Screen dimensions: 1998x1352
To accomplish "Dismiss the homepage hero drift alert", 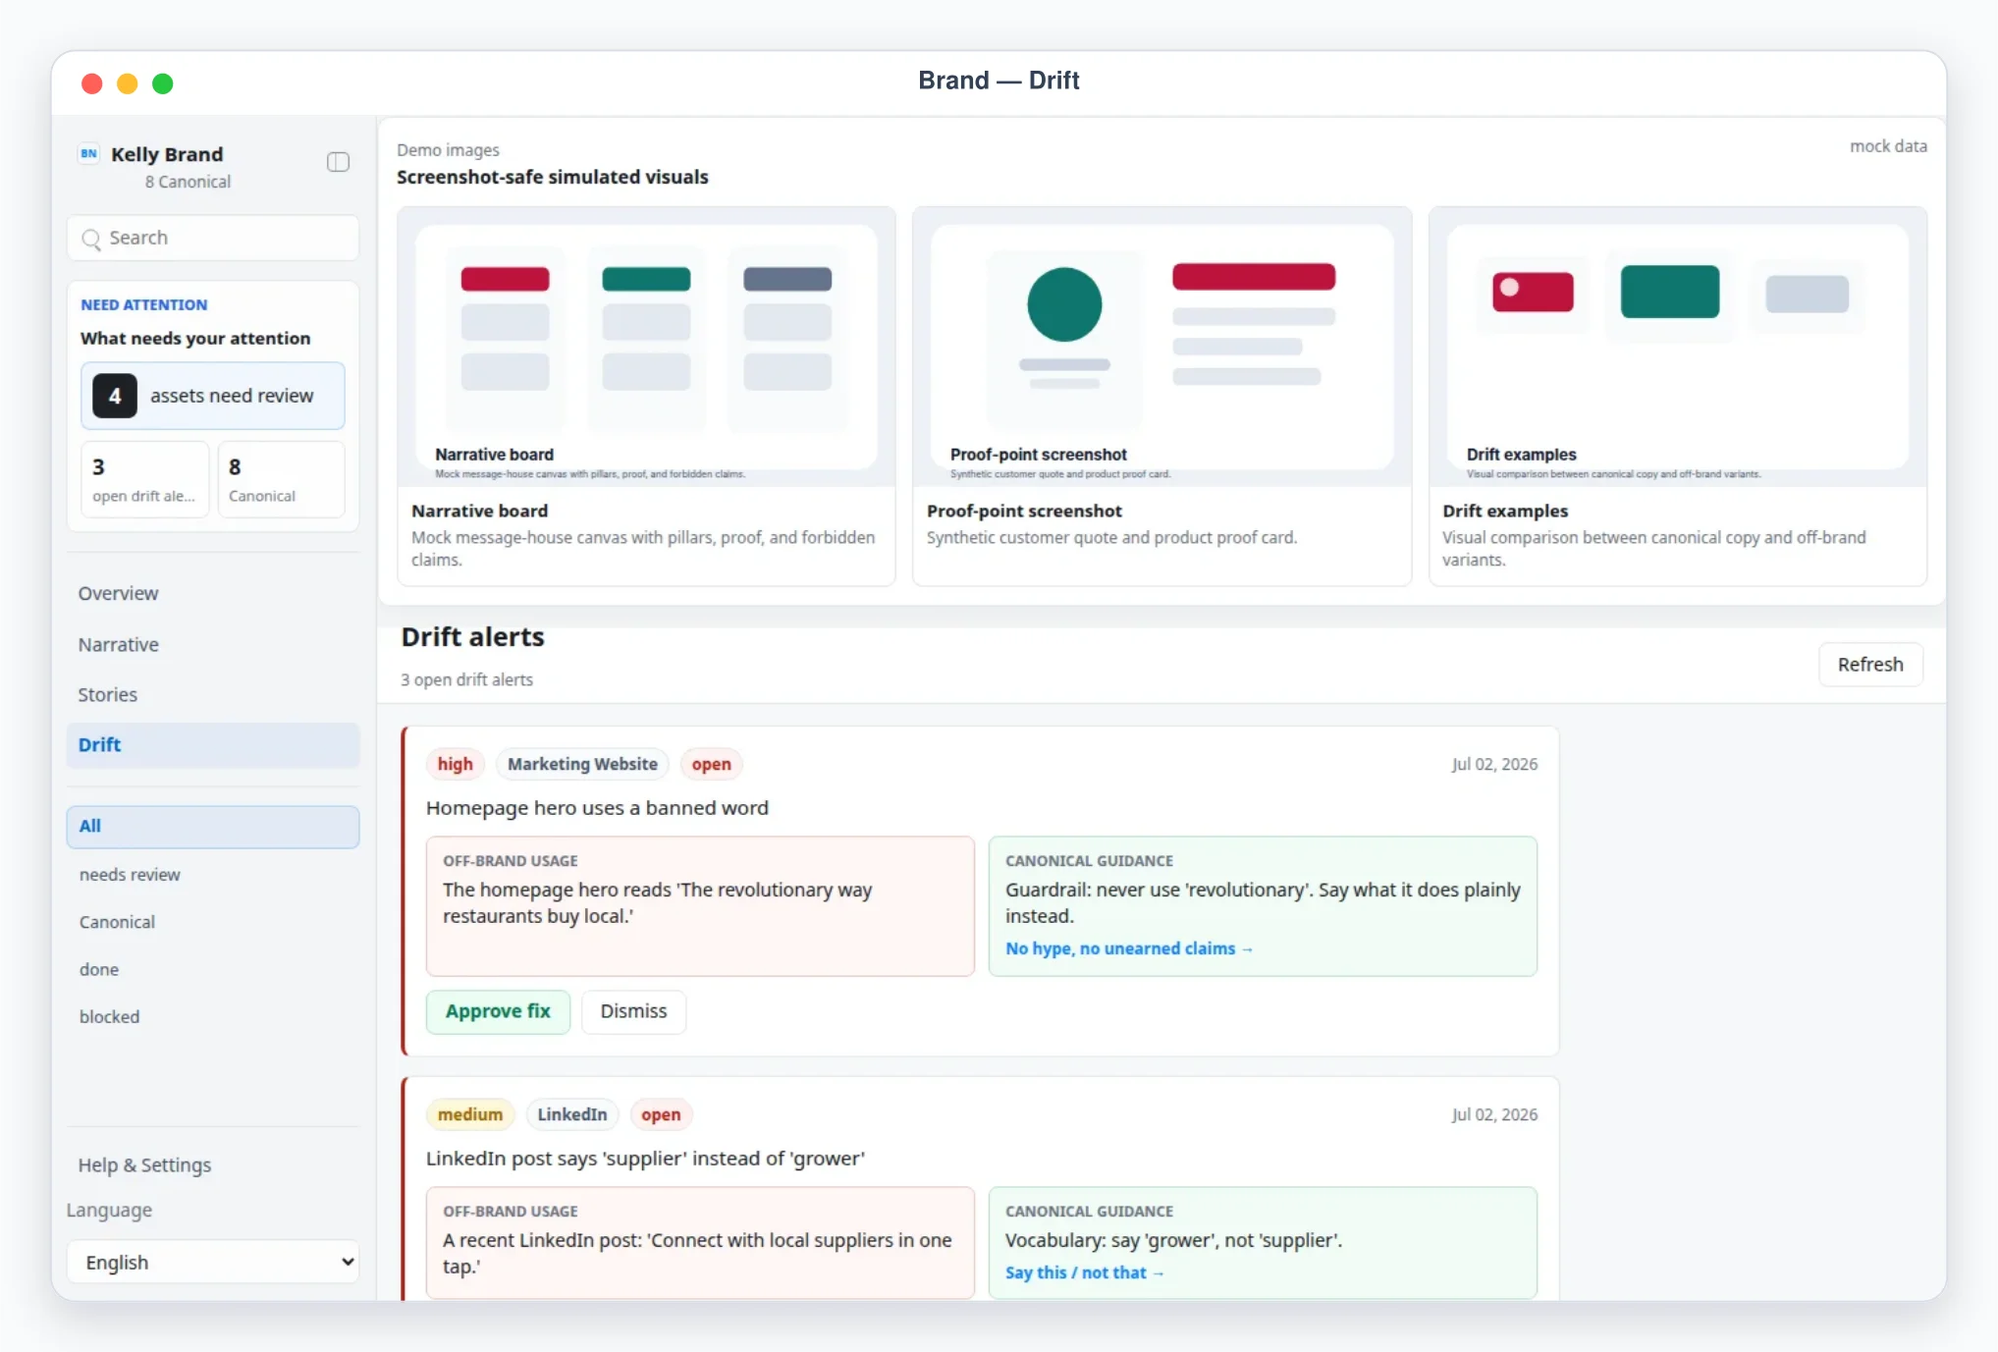I will [x=633, y=1011].
